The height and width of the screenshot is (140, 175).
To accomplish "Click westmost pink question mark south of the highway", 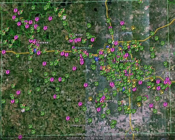I will click(7, 72).
